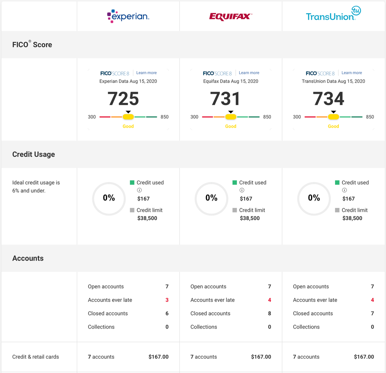The width and height of the screenshot is (386, 373).
Task: Click the TransUnion 0% usage ring
Action: (x=314, y=199)
